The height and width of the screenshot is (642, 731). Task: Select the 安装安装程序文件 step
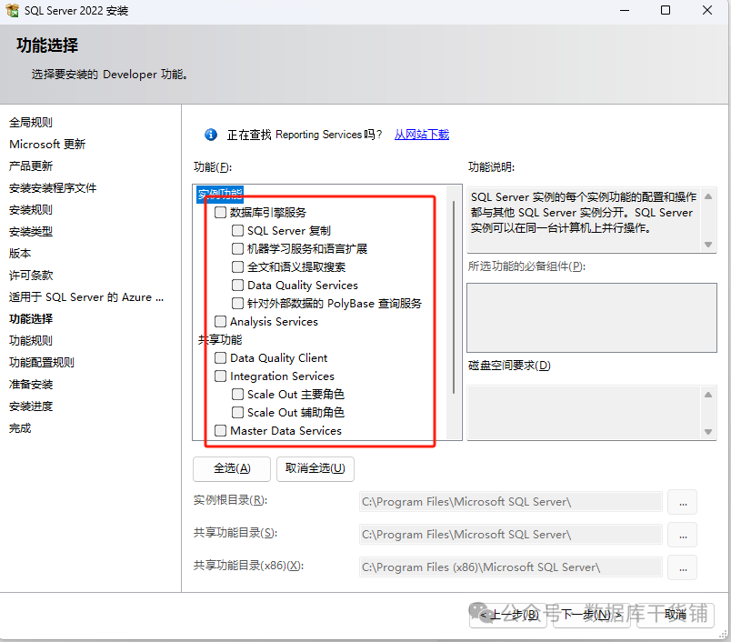click(53, 188)
